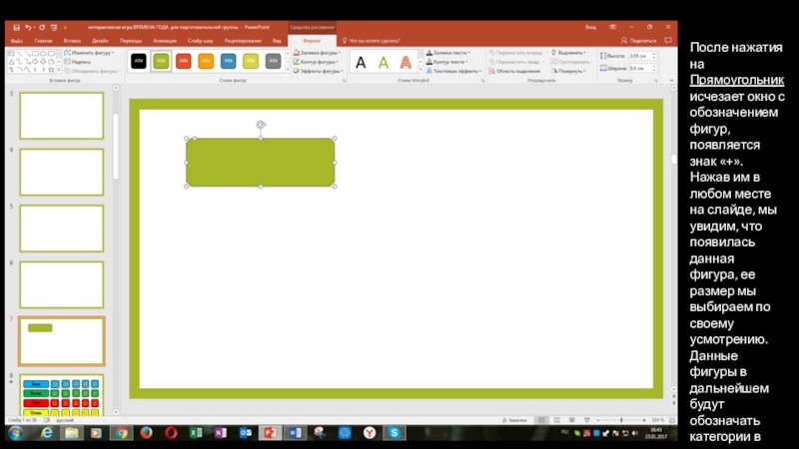Viewport: 799px width, 449px height.
Task: Open the Рецензирование ribbon tab
Action: [243, 41]
